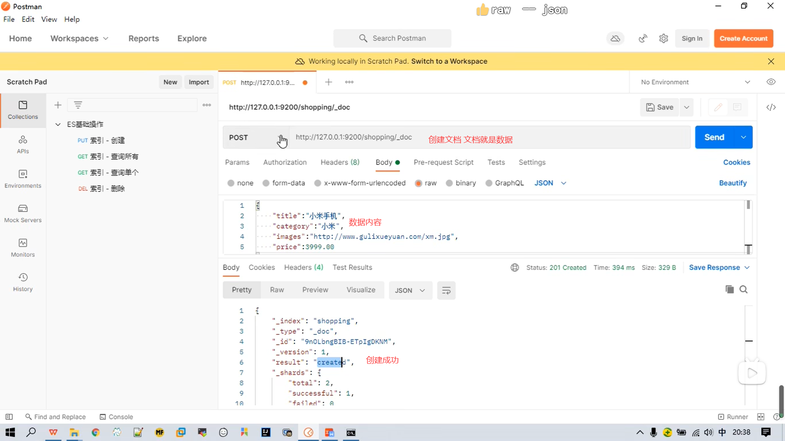785x441 pixels.
Task: Toggle line wrap in the response viewer
Action: tap(446, 290)
